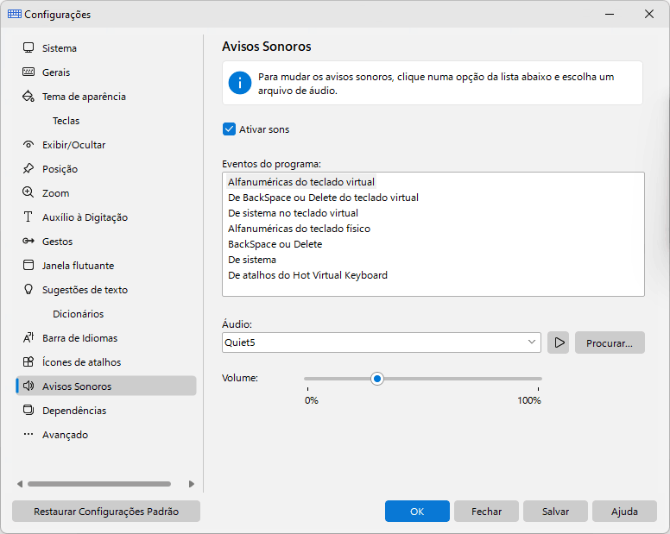Click the Gerais keyboard icon
This screenshot has height=534, width=670.
coord(28,72)
